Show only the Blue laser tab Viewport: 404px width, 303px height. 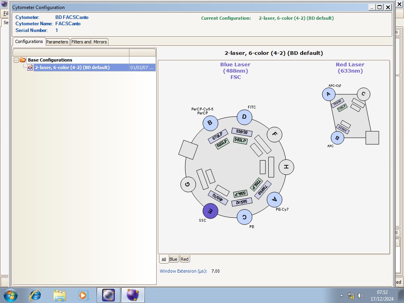174,259
